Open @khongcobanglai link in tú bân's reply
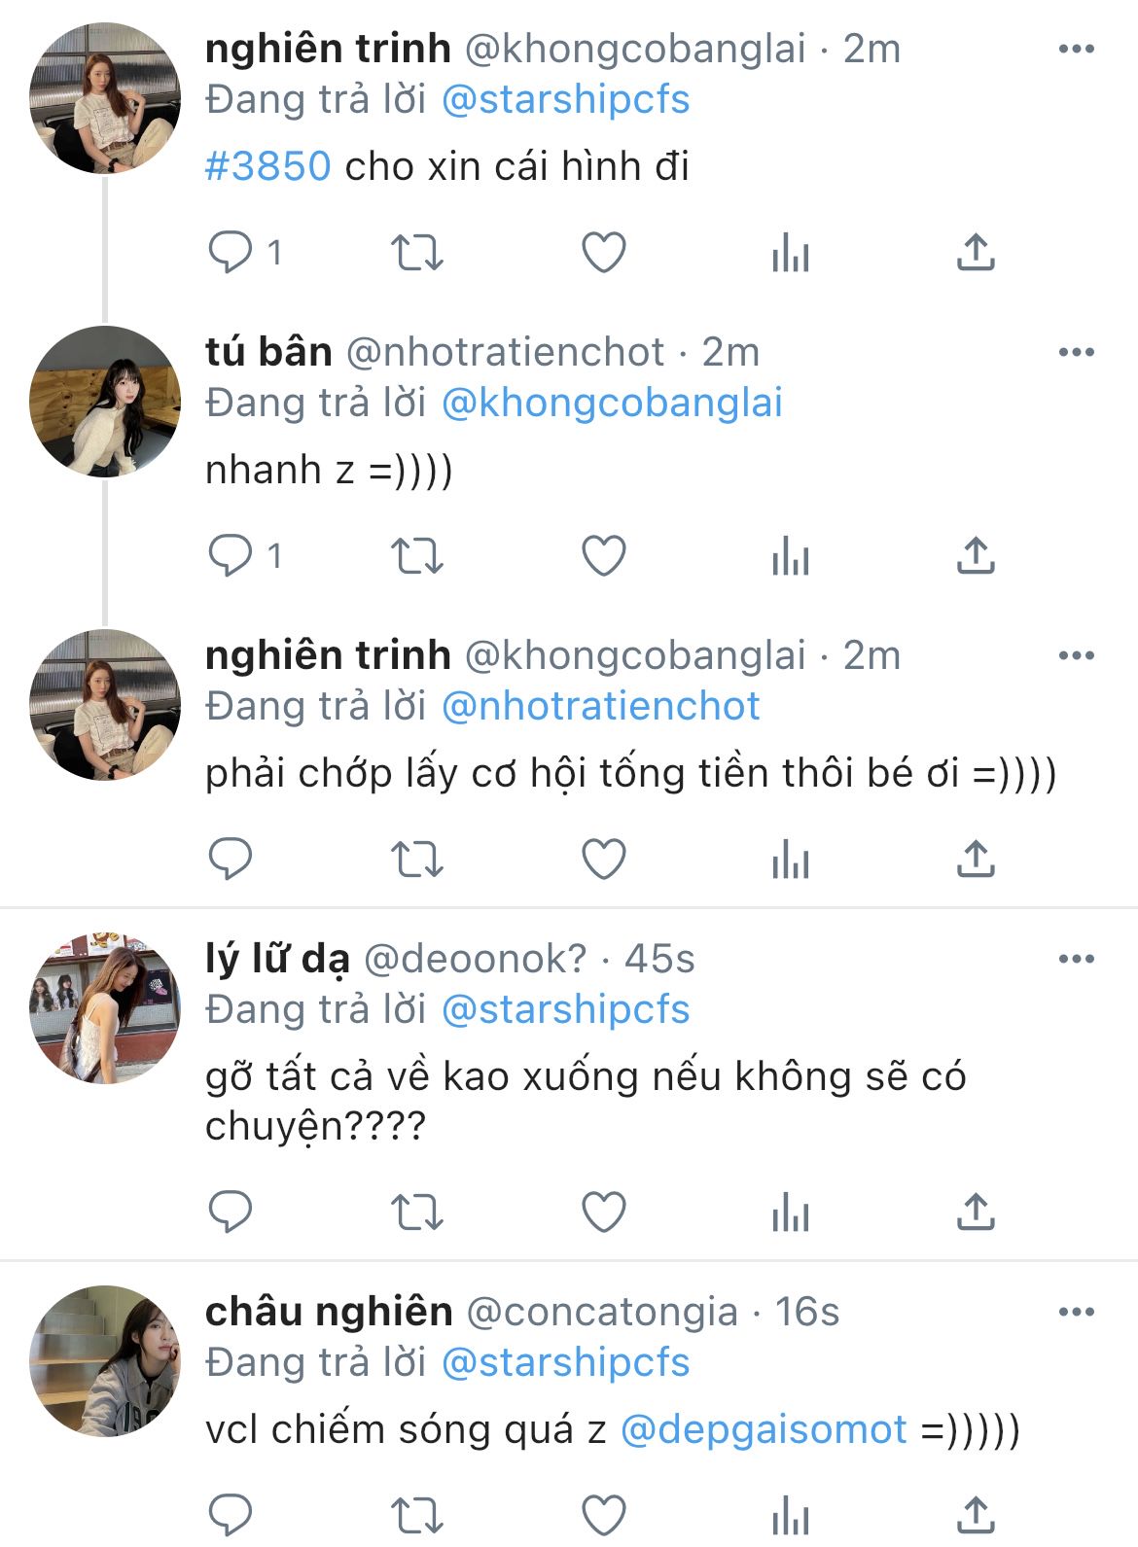 tap(612, 403)
